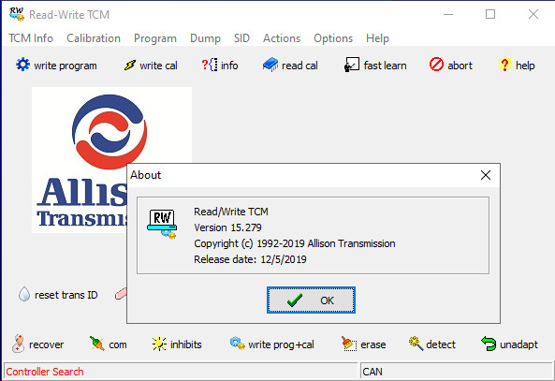Close the About dialog
Image resolution: width=555 pixels, height=381 pixels.
point(486,175)
